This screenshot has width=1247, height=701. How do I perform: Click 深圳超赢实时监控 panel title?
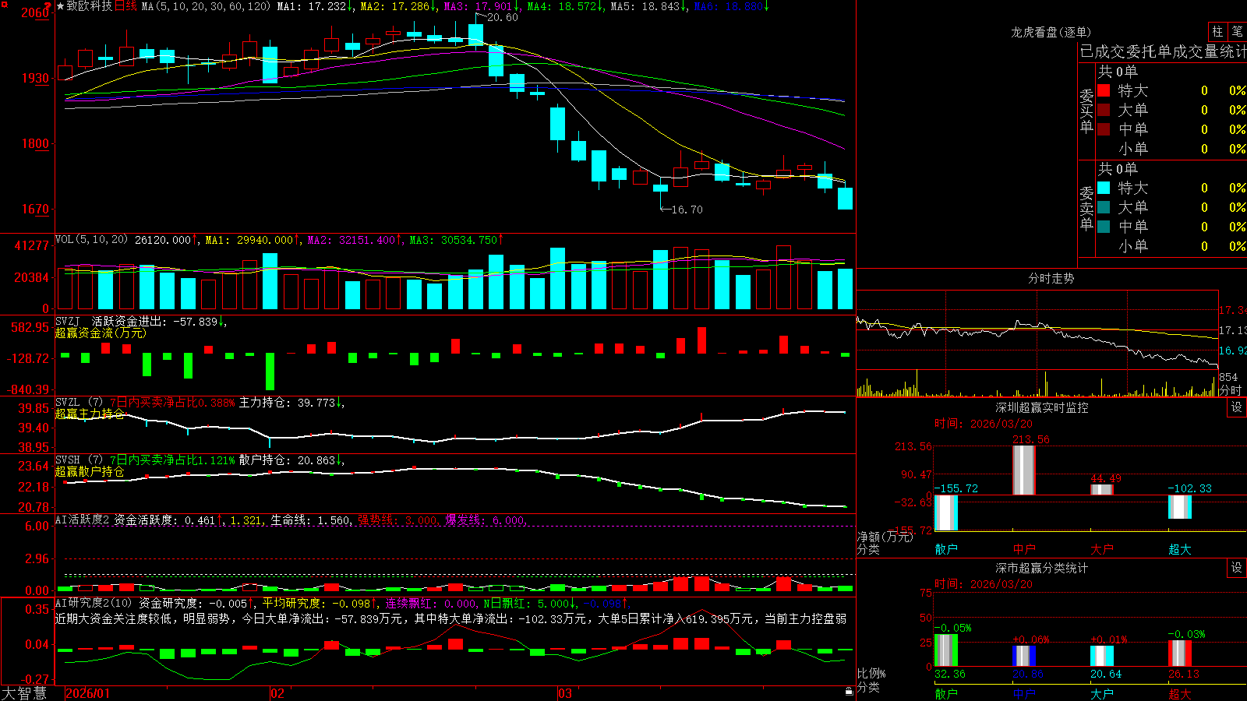(x=1042, y=407)
